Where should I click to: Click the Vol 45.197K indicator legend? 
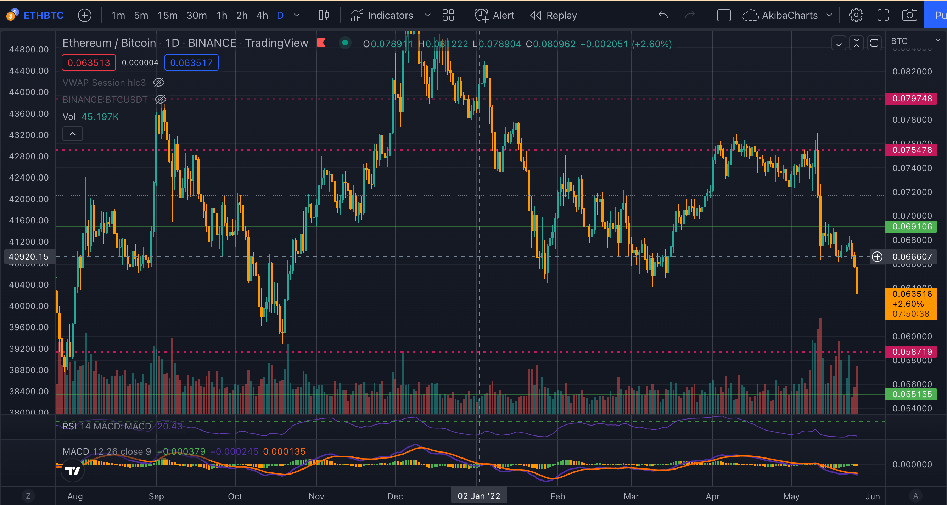[x=90, y=117]
